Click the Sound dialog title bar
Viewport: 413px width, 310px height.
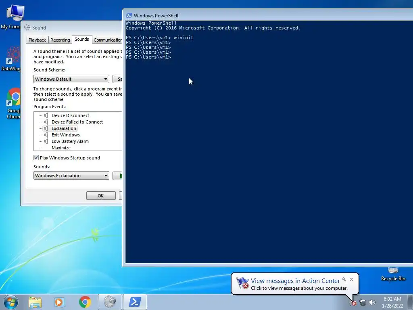(x=71, y=27)
